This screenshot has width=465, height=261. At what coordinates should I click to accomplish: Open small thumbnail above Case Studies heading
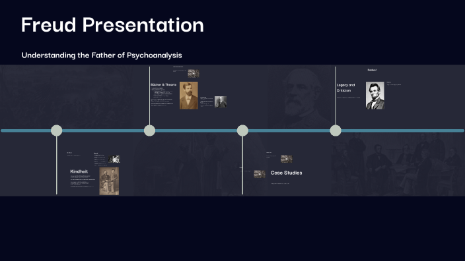pyautogui.click(x=287, y=159)
